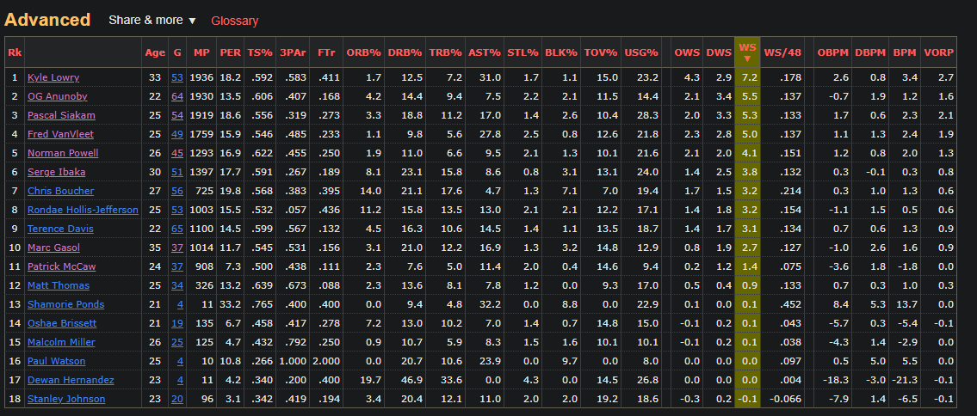Open Serge Ibaka's player link
Image resolution: width=977 pixels, height=416 pixels.
(x=57, y=172)
